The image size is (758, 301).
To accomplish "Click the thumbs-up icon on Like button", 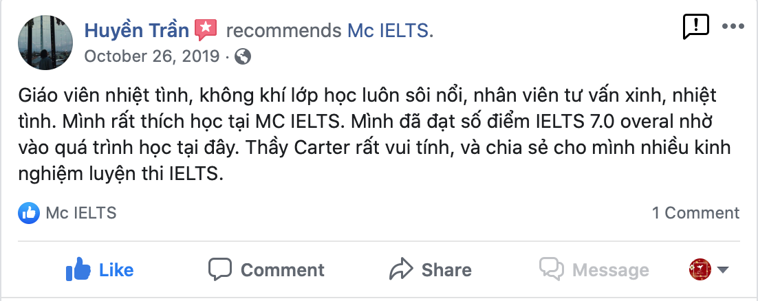I will (78, 269).
